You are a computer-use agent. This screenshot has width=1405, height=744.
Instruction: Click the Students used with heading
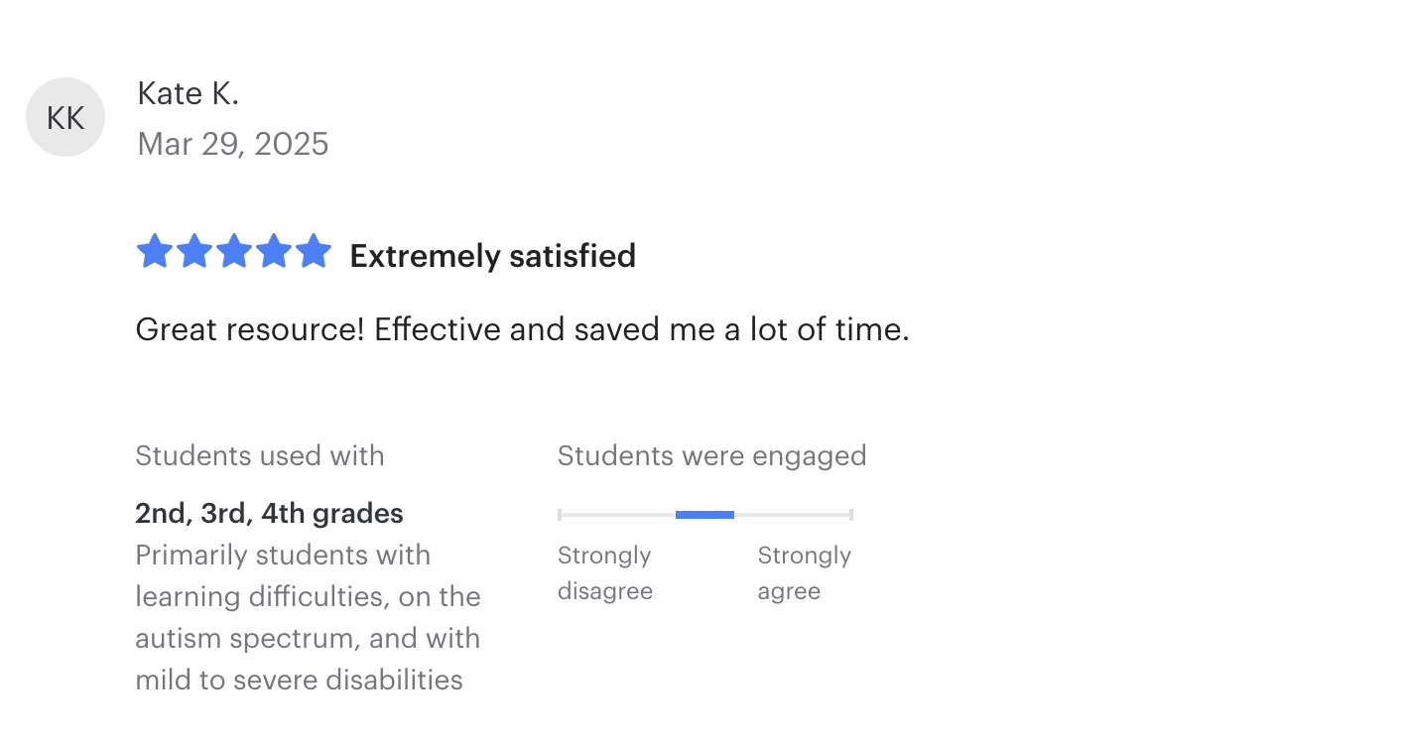pyautogui.click(x=260, y=456)
